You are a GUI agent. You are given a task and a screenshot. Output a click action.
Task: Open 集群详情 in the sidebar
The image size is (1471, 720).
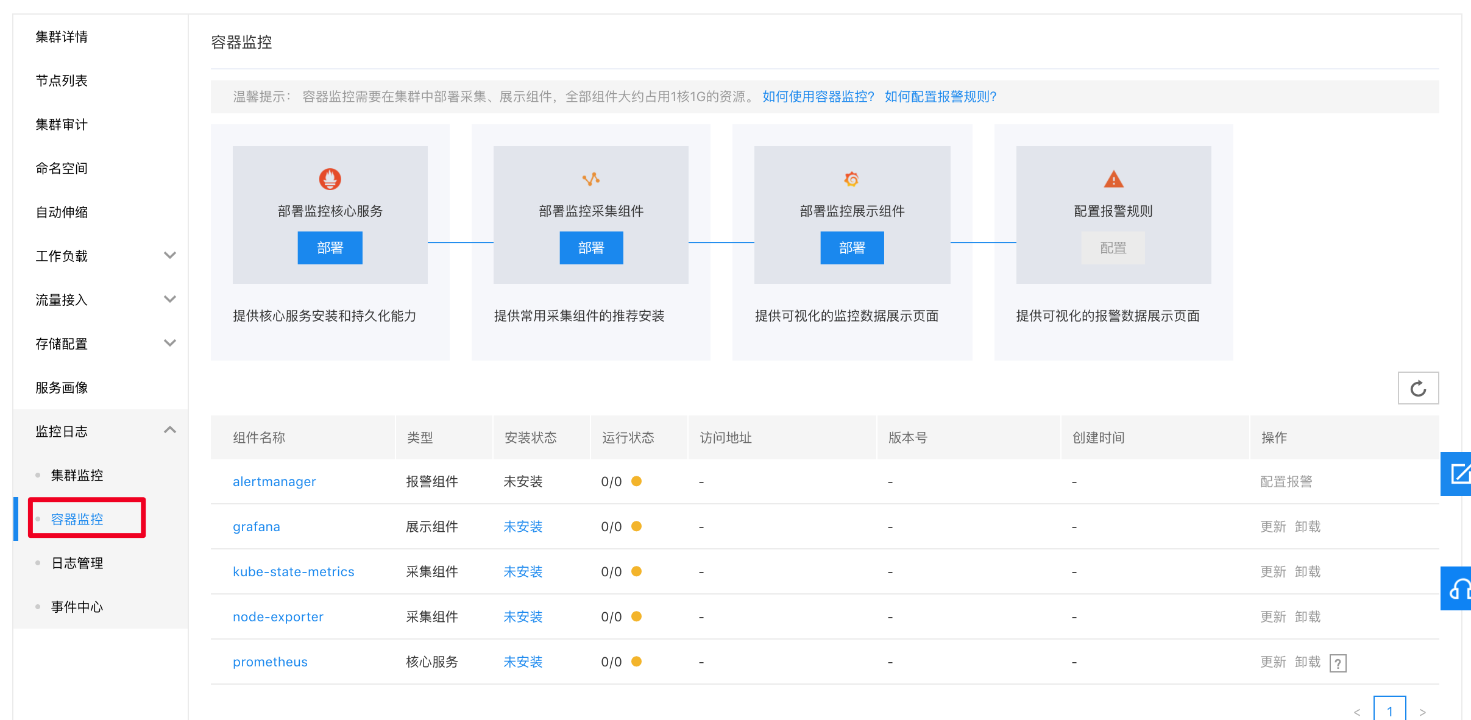62,37
